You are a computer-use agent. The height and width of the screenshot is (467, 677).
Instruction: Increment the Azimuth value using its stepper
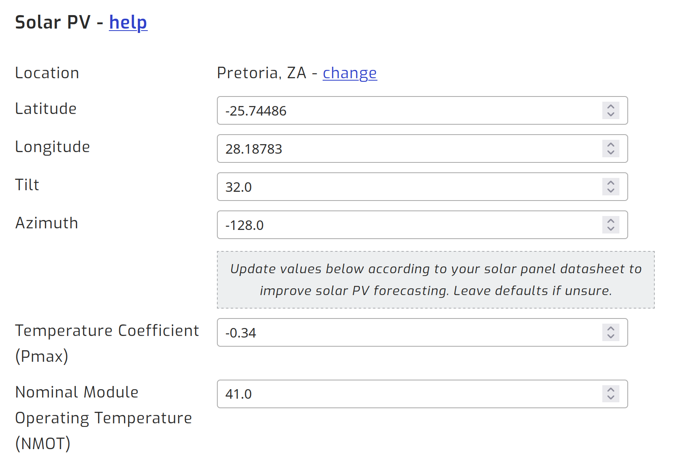point(611,220)
